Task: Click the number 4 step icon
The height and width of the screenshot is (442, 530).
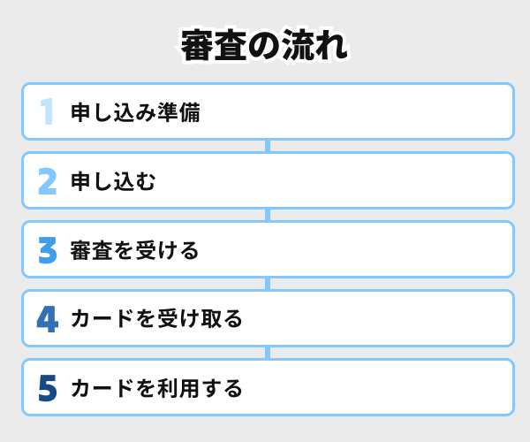Action: point(48,319)
